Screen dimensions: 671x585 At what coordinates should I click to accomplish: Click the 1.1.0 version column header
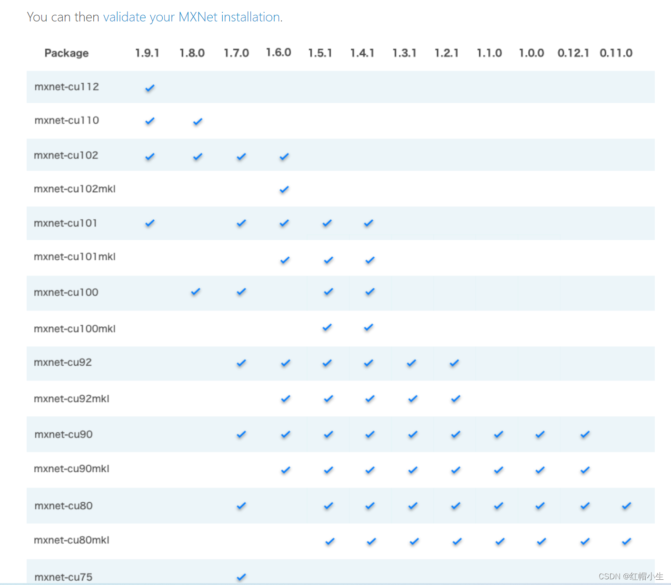(489, 53)
